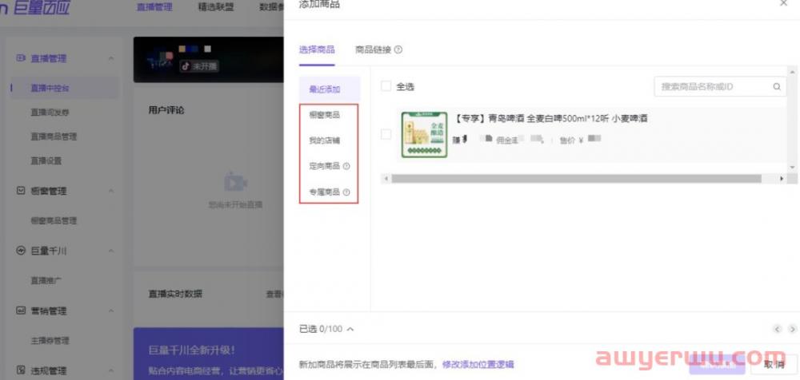Viewport: 800px width, 380px height.
Task: Select the 定向商品 product category
Action: click(325, 166)
